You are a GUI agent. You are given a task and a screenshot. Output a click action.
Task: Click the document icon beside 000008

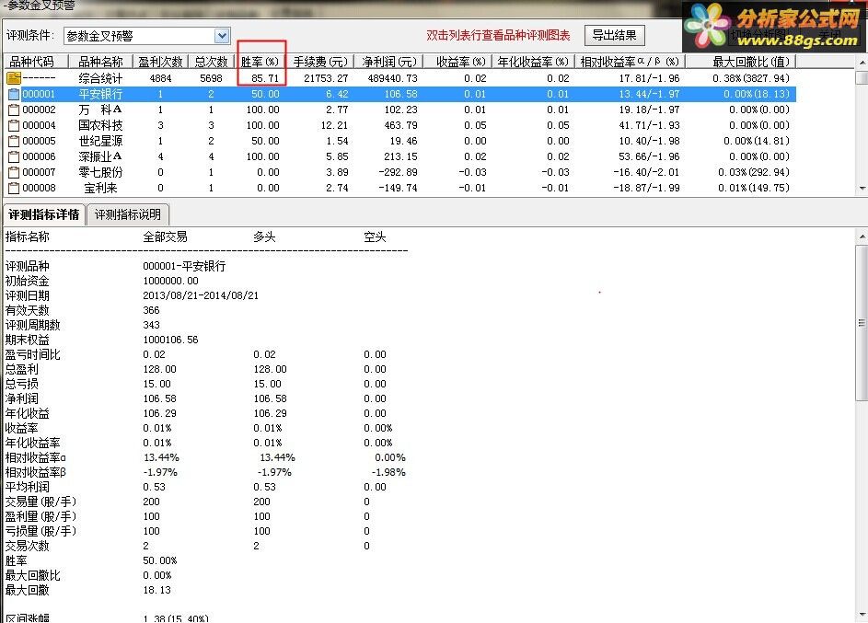click(14, 188)
